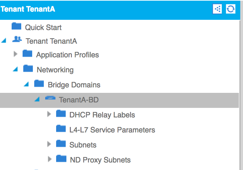This screenshot has height=170, width=243.
Task: Expand the DHCP Relay Labels node
Action: pos(49,114)
